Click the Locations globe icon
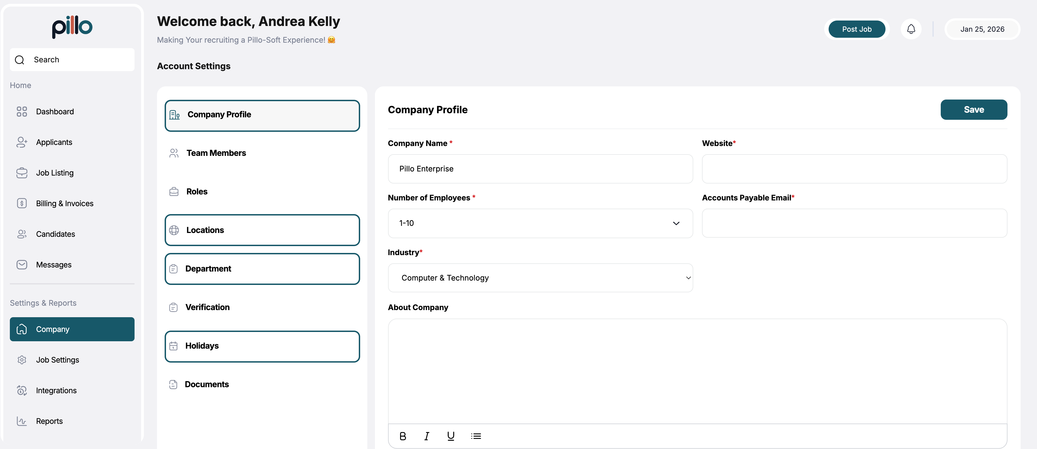The width and height of the screenshot is (1037, 449). (174, 230)
